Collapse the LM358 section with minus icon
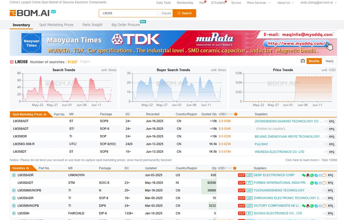Screen dimensions: 344x220 (x=12, y=62)
